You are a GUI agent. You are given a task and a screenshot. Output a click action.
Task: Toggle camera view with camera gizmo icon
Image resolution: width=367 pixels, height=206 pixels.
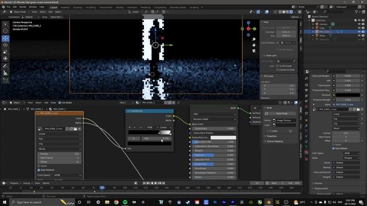point(254,50)
